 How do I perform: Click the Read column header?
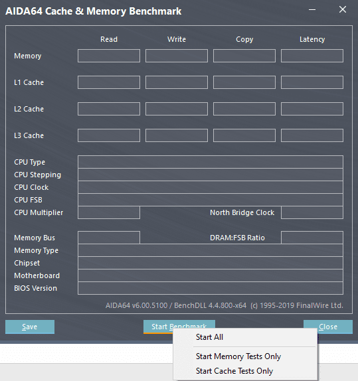pos(109,39)
